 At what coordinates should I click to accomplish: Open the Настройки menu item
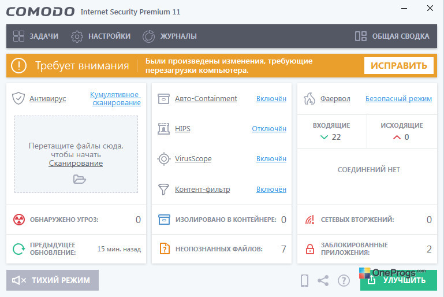[x=100, y=36]
